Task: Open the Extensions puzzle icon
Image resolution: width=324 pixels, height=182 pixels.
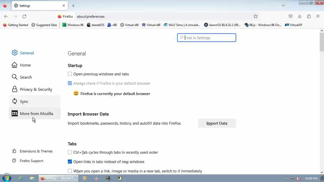Action: (309, 16)
